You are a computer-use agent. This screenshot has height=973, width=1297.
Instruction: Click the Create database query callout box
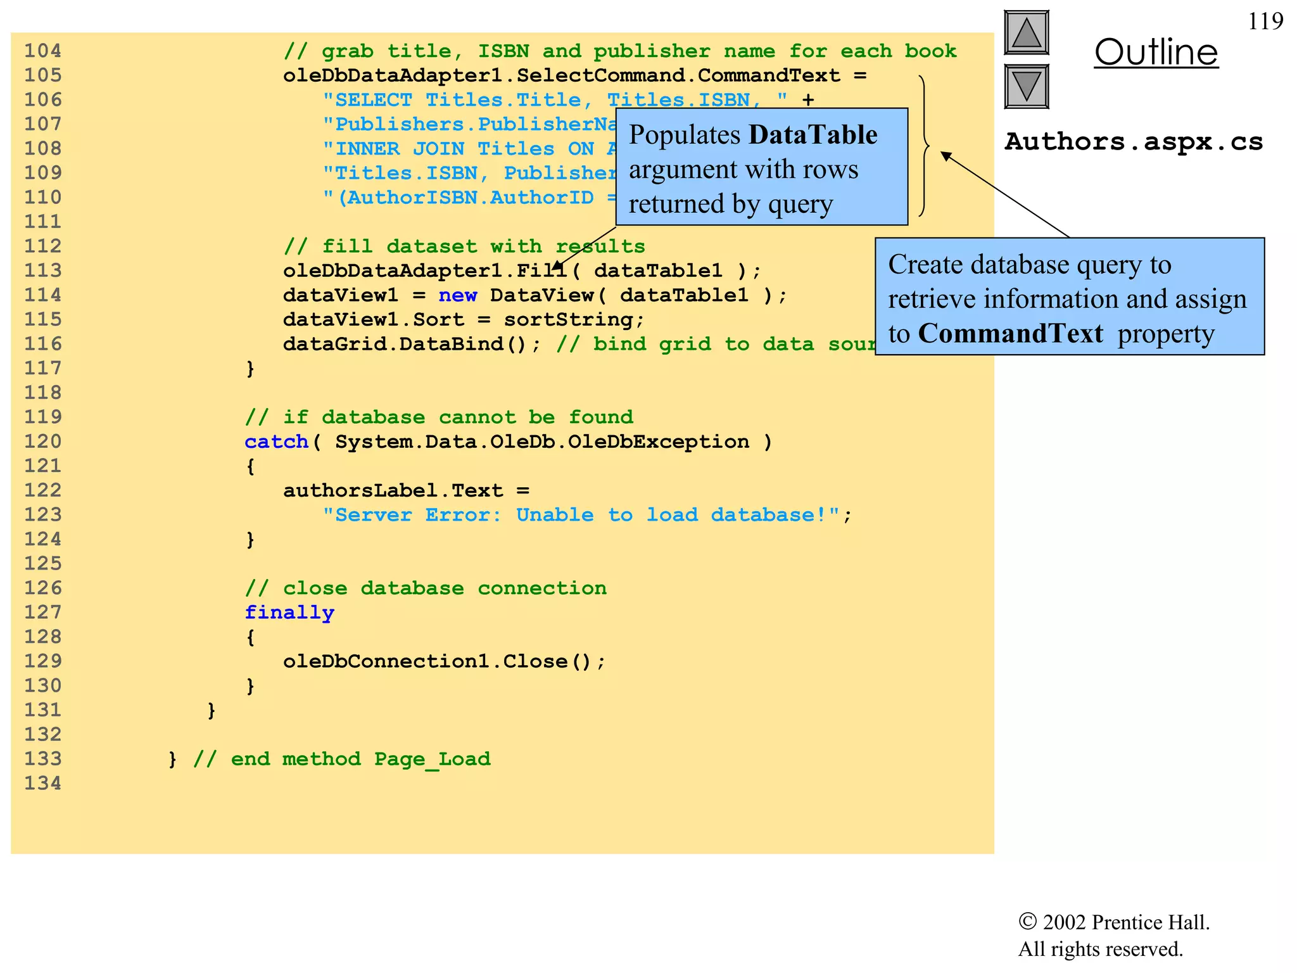coord(1069,298)
